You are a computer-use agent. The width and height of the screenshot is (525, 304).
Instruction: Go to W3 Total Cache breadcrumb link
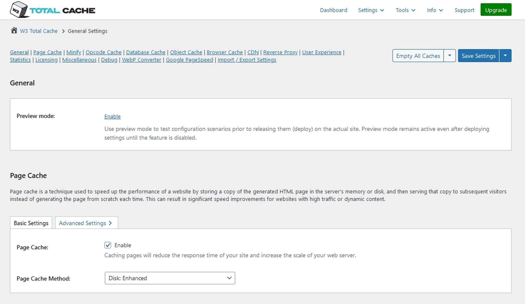click(39, 31)
